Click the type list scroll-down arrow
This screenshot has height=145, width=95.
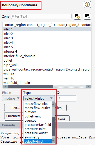click(x=53, y=141)
